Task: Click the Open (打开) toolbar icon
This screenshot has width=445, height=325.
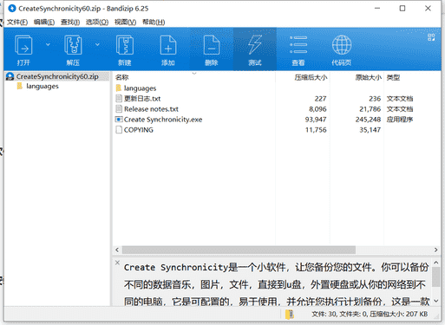Action: [x=23, y=45]
